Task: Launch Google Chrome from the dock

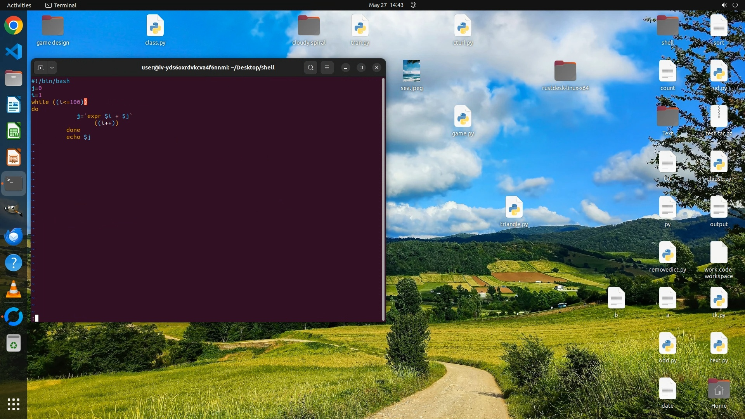Action: (14, 26)
